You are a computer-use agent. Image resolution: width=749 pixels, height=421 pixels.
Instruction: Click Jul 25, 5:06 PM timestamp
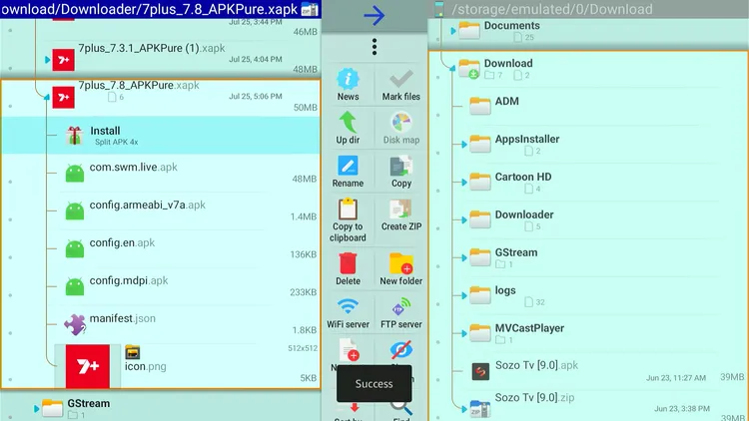pos(255,97)
